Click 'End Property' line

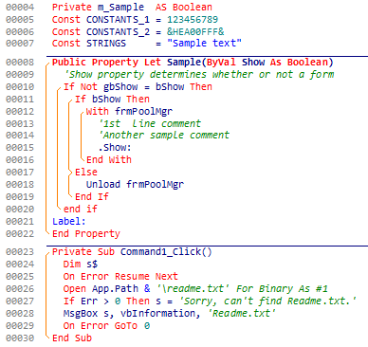pyautogui.click(x=86, y=234)
